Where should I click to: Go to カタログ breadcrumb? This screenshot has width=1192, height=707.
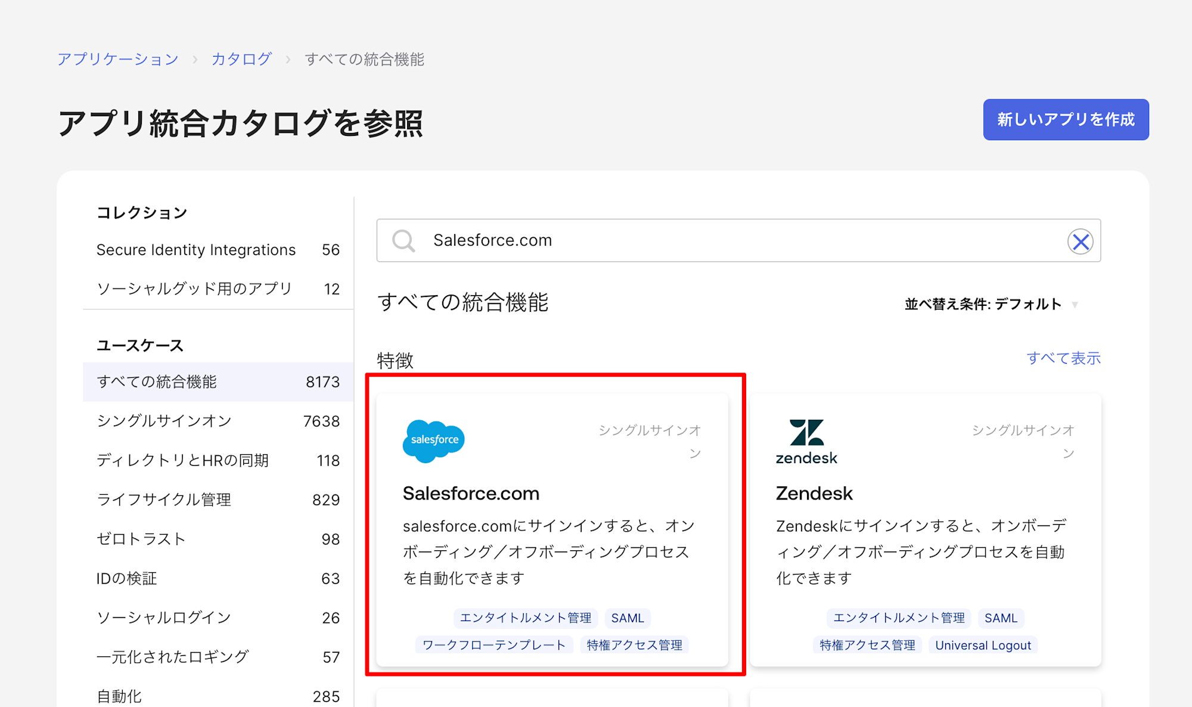[241, 59]
